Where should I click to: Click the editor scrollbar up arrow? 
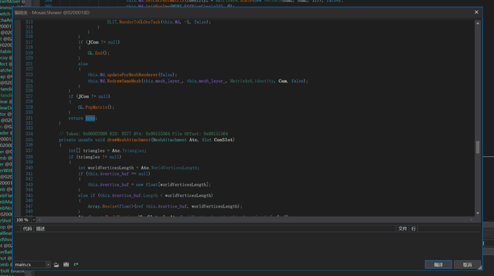(478, 23)
